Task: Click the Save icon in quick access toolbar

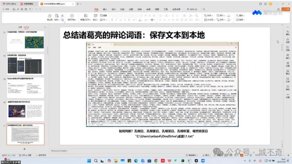Action: tap(14, 9)
